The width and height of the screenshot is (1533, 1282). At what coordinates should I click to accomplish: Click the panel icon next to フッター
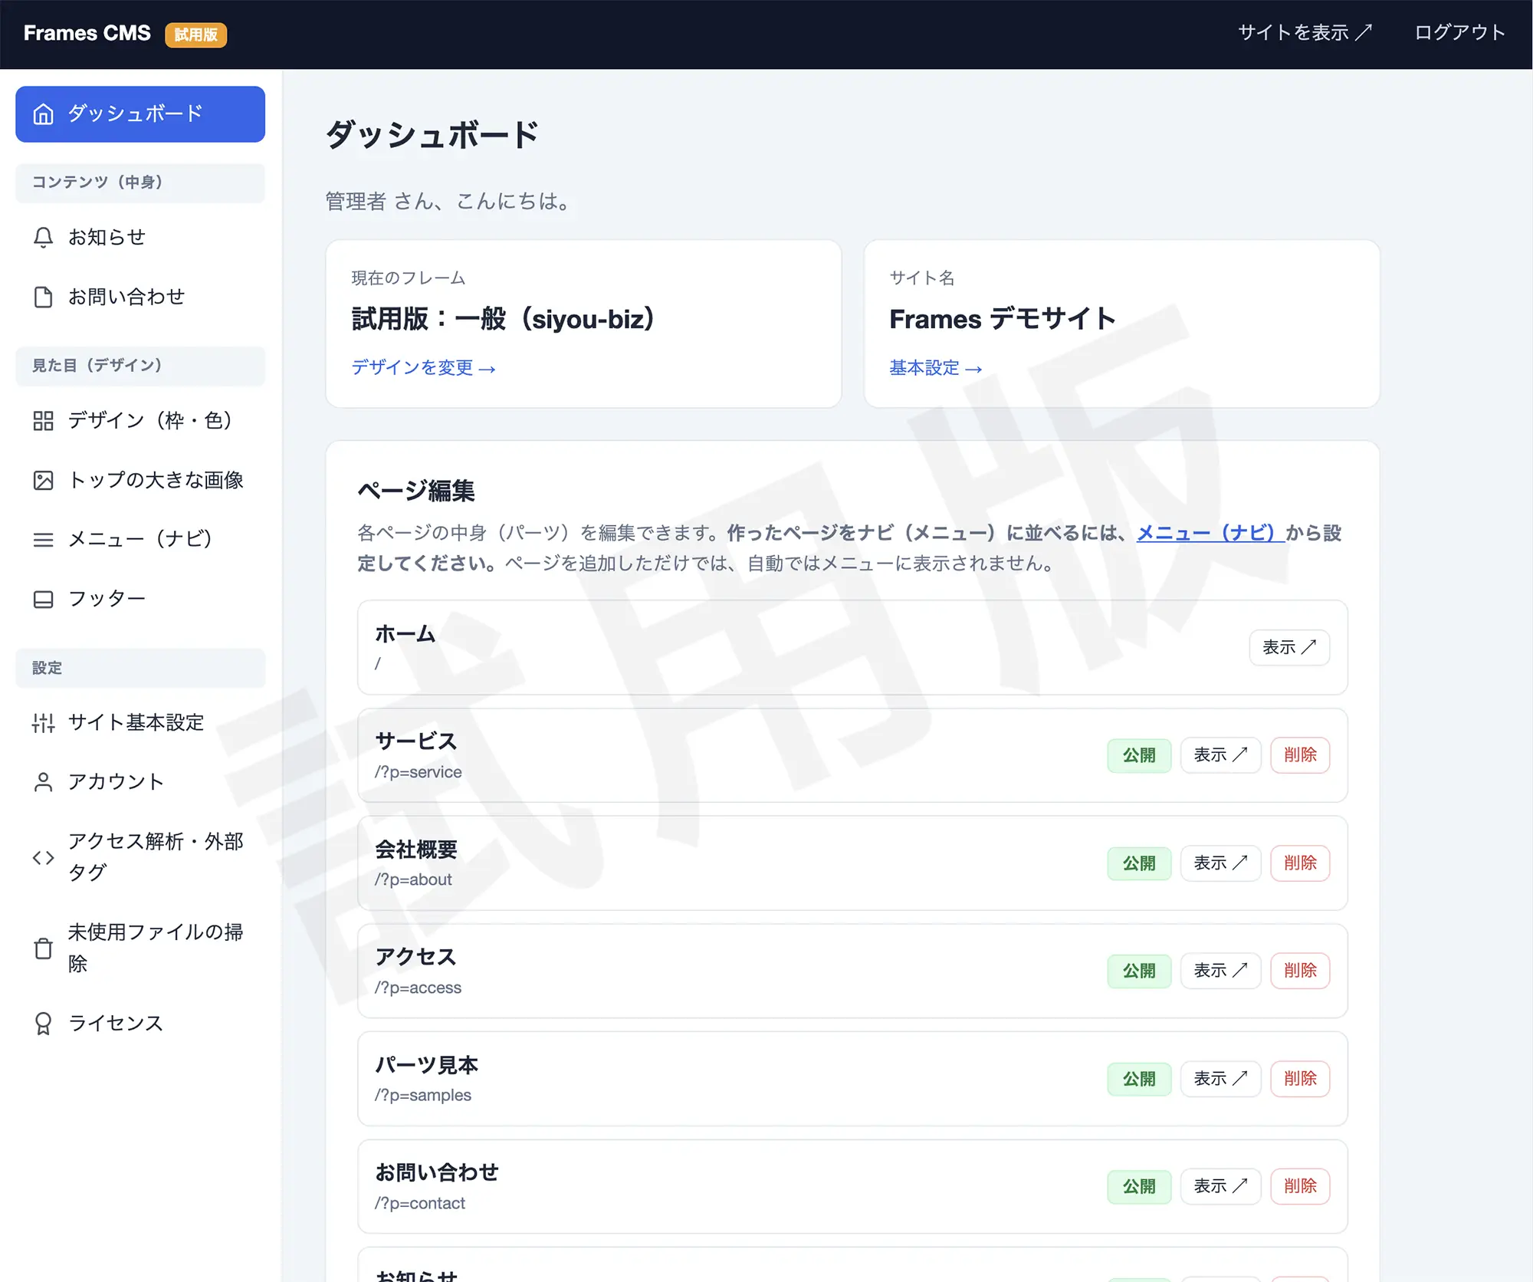point(44,600)
